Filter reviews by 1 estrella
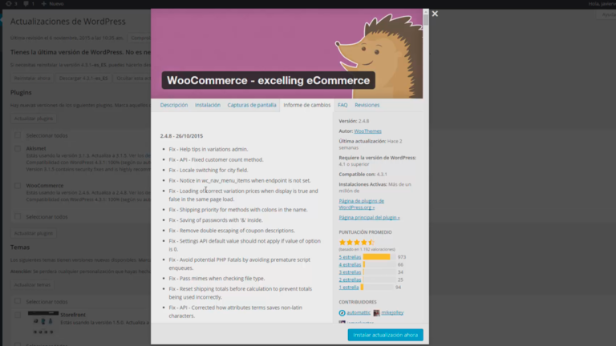 (348, 288)
